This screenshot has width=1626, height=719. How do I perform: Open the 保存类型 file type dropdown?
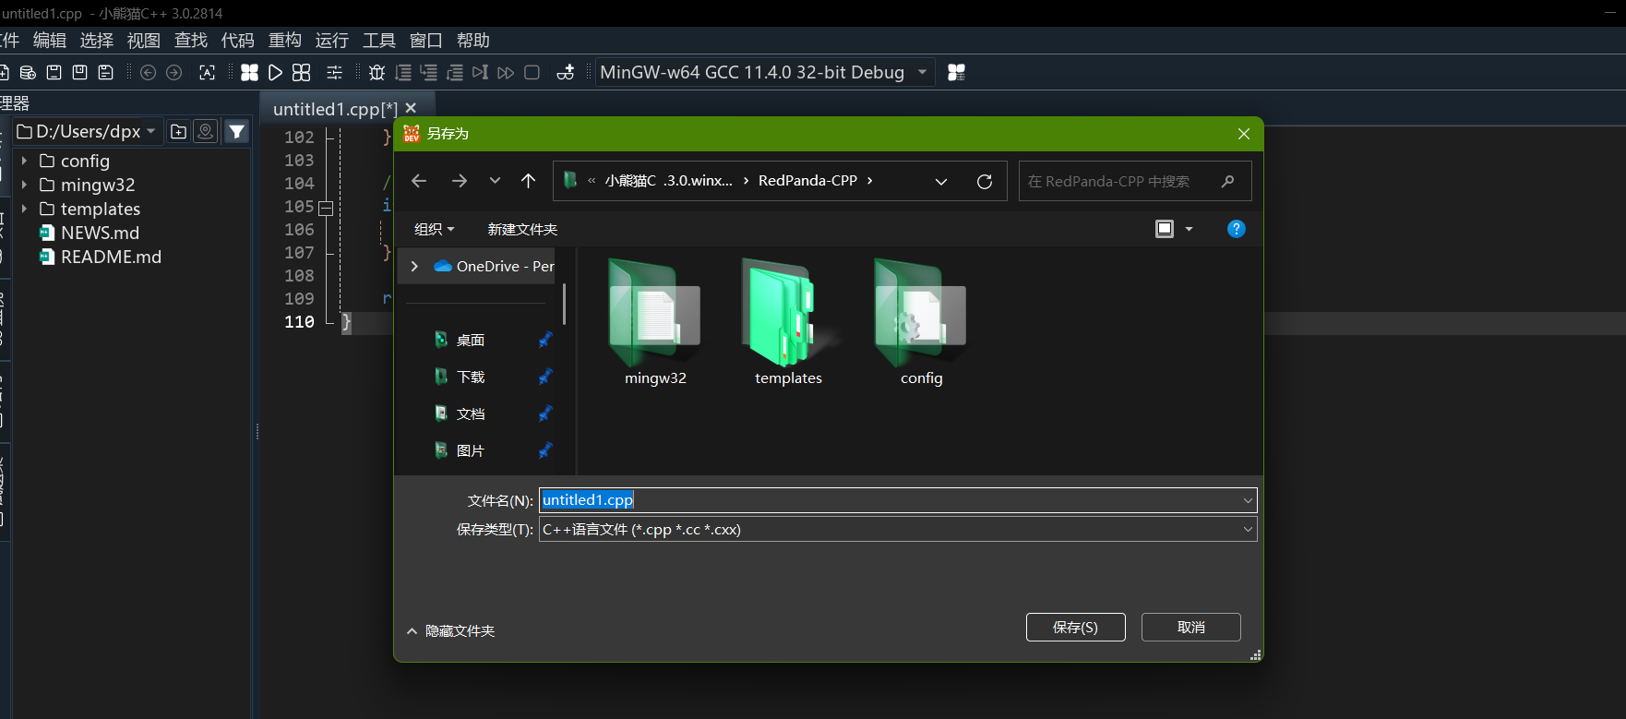pos(897,529)
